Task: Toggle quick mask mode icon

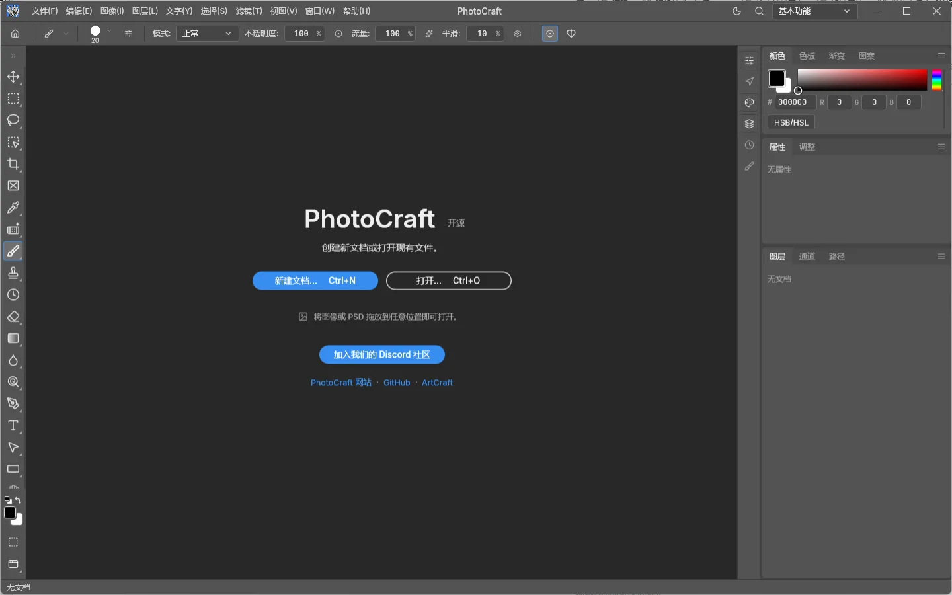Action: [13, 542]
